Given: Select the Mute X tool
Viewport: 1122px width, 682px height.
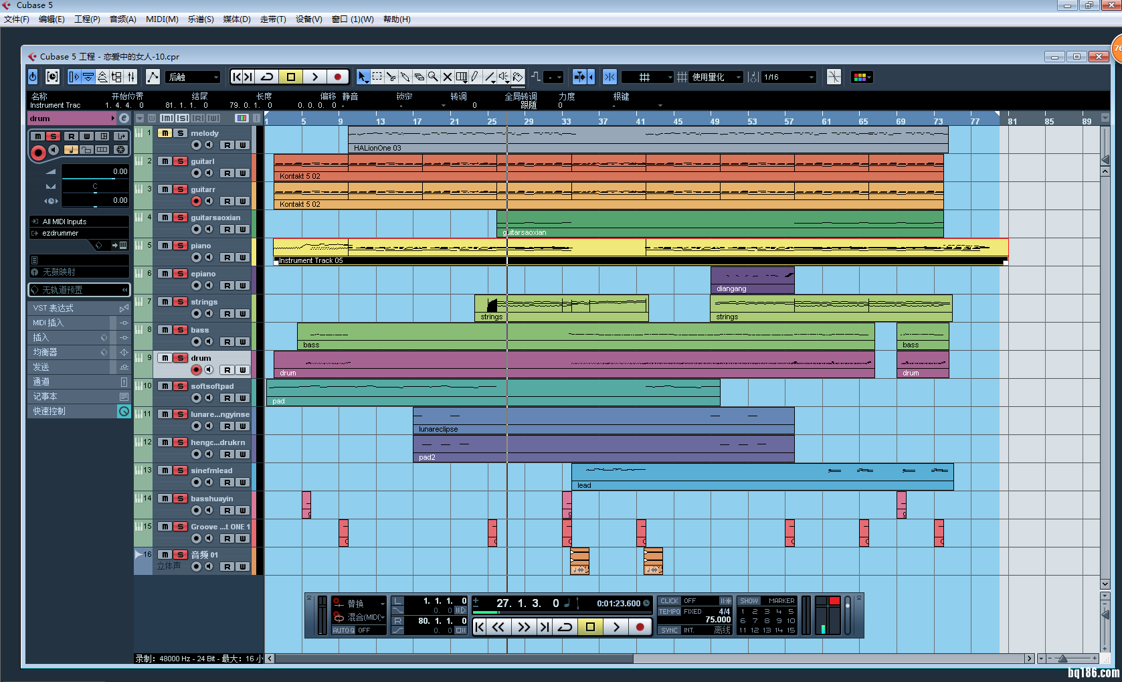Looking at the screenshot, I should point(448,77).
